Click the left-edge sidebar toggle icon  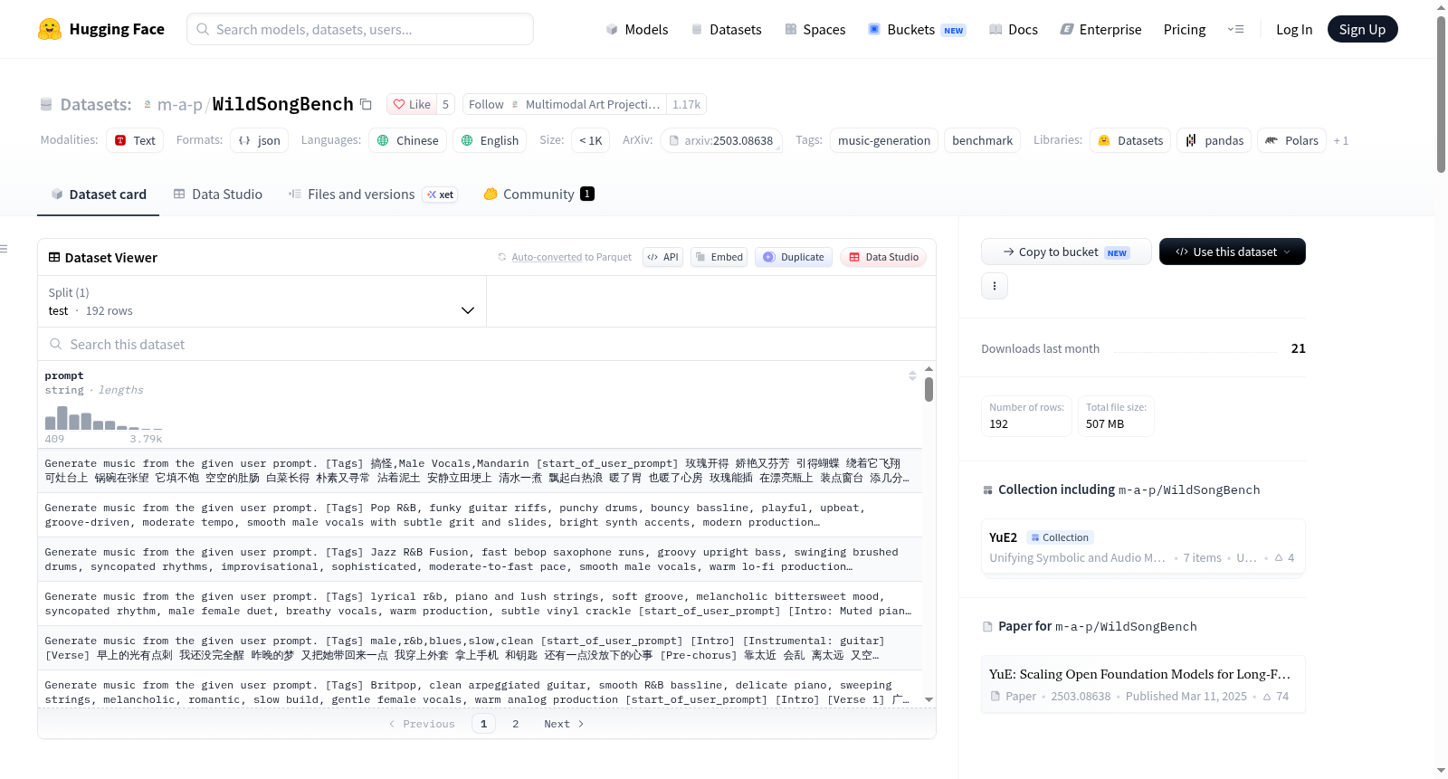click(4, 249)
